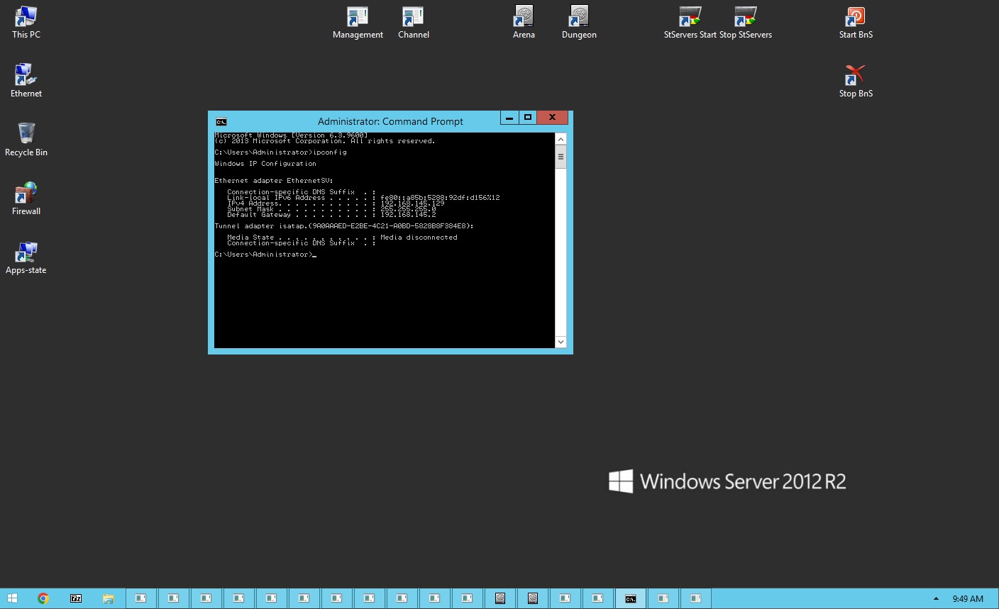Click the subnet mask 255.255.255.0
This screenshot has height=609, width=999.
click(x=408, y=209)
